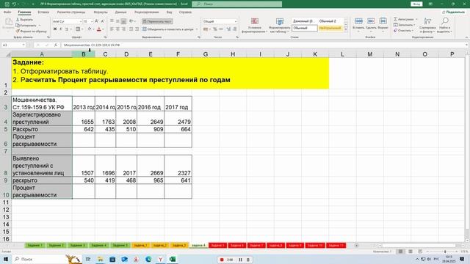The image size is (470, 264).
Task: Switch to the Данные ribbon tab
Action: point(120,12)
